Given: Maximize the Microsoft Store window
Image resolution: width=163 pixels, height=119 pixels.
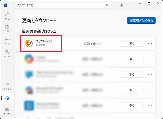Looking at the screenshot, I should tap(149, 4).
